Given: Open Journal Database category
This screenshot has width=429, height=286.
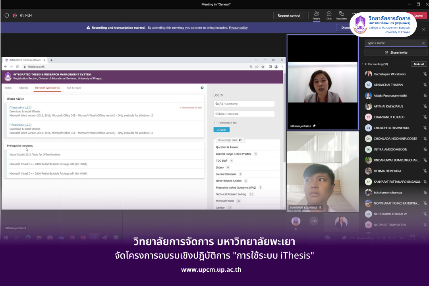Looking at the screenshot, I should (x=226, y=174).
